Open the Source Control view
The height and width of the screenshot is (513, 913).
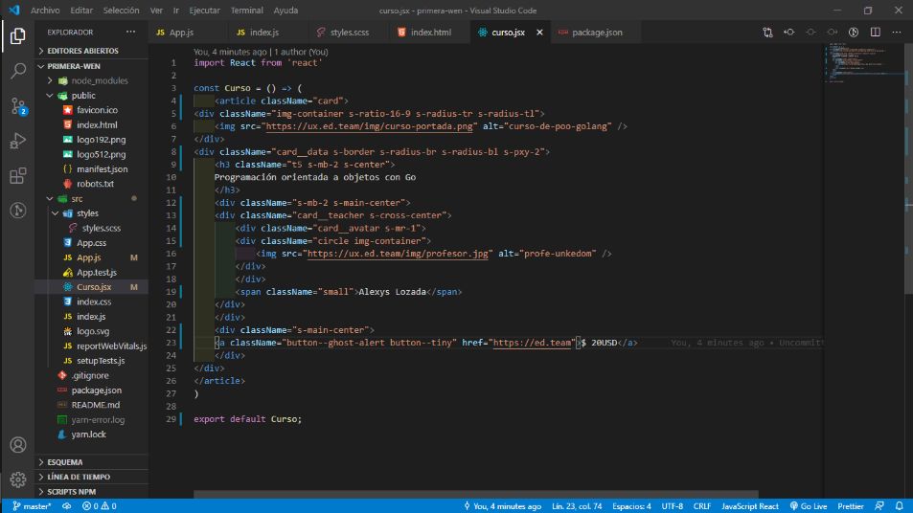click(17, 106)
